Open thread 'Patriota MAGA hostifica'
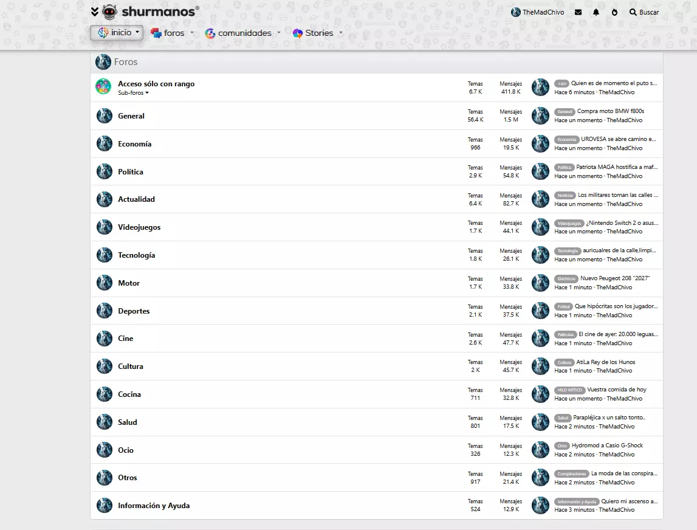Screen dimensions: 697x530 click(617, 167)
